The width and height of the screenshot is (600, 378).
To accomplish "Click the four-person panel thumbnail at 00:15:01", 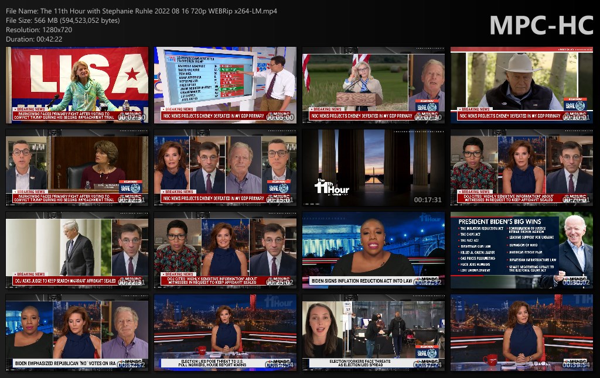I will point(225,167).
